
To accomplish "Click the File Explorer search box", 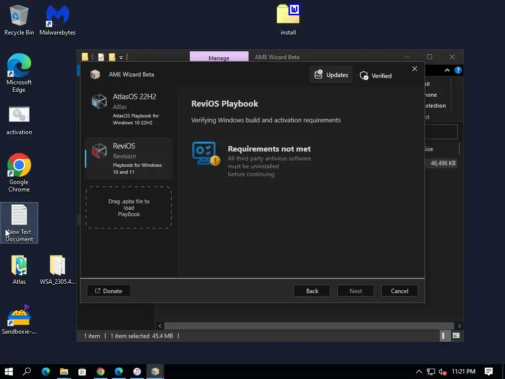I will click(441, 132).
